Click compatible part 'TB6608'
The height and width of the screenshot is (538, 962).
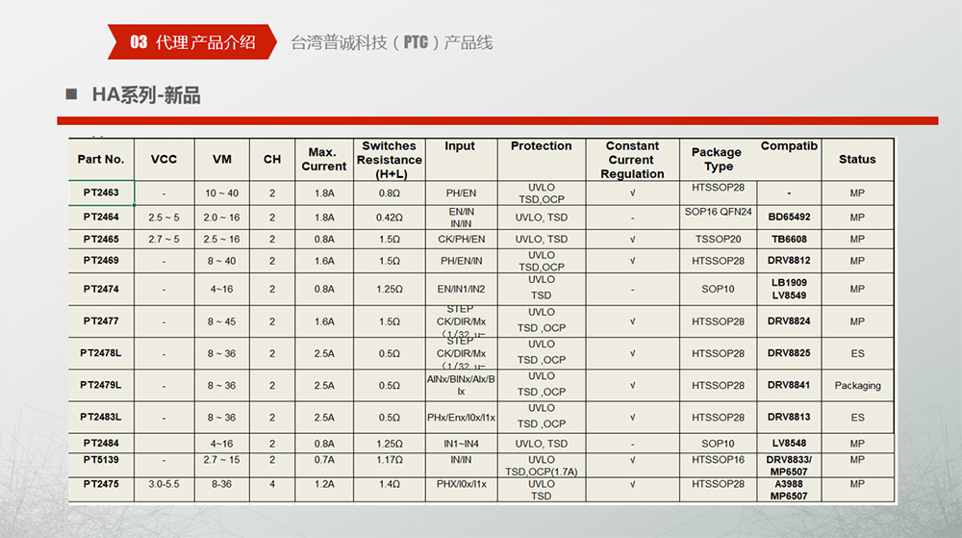(x=789, y=240)
